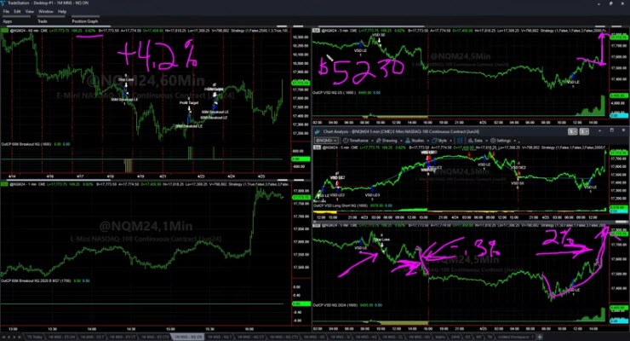Click the Stop Loss marker in bottom-right chart

pyautogui.click(x=381, y=240)
